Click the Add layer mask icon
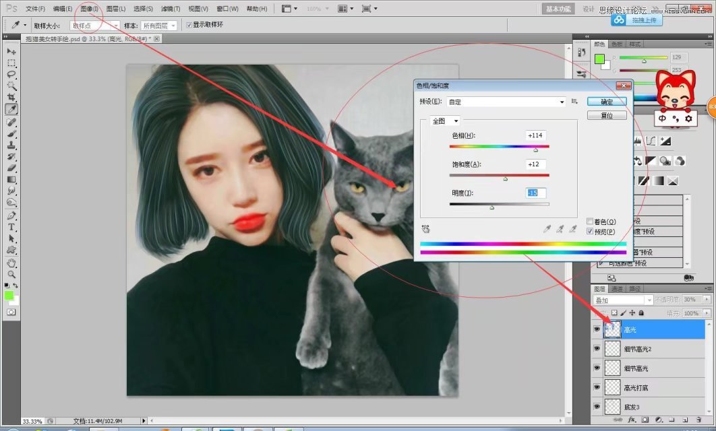716x431 pixels. (x=645, y=420)
